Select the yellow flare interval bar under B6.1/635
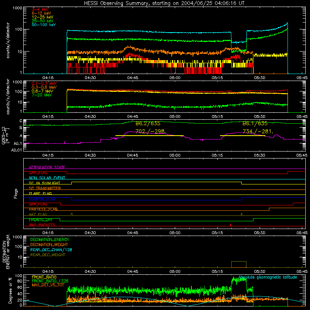The image size is (310, 310). click(243, 136)
